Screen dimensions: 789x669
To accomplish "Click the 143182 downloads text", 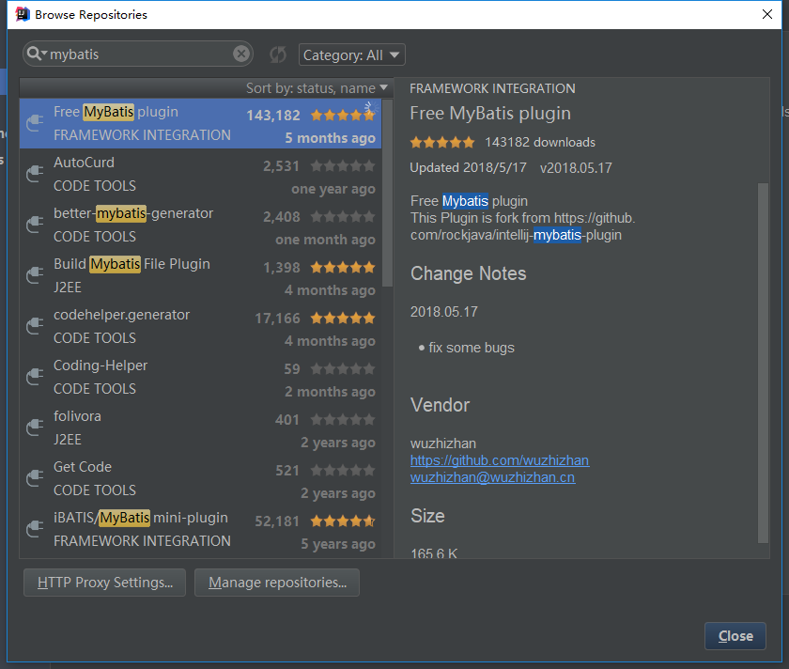I will [x=540, y=143].
